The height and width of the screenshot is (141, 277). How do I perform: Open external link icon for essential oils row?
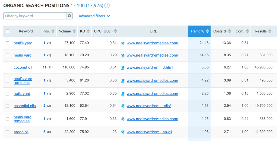[x=123, y=106]
